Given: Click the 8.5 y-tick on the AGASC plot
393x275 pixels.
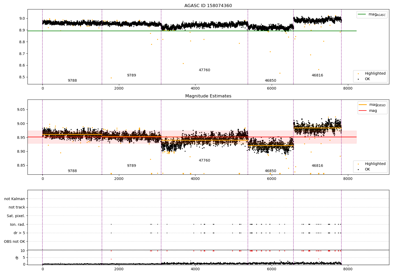Looking at the screenshot, I should pyautogui.click(x=22, y=77).
